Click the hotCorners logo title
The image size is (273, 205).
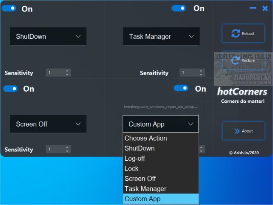click(242, 92)
